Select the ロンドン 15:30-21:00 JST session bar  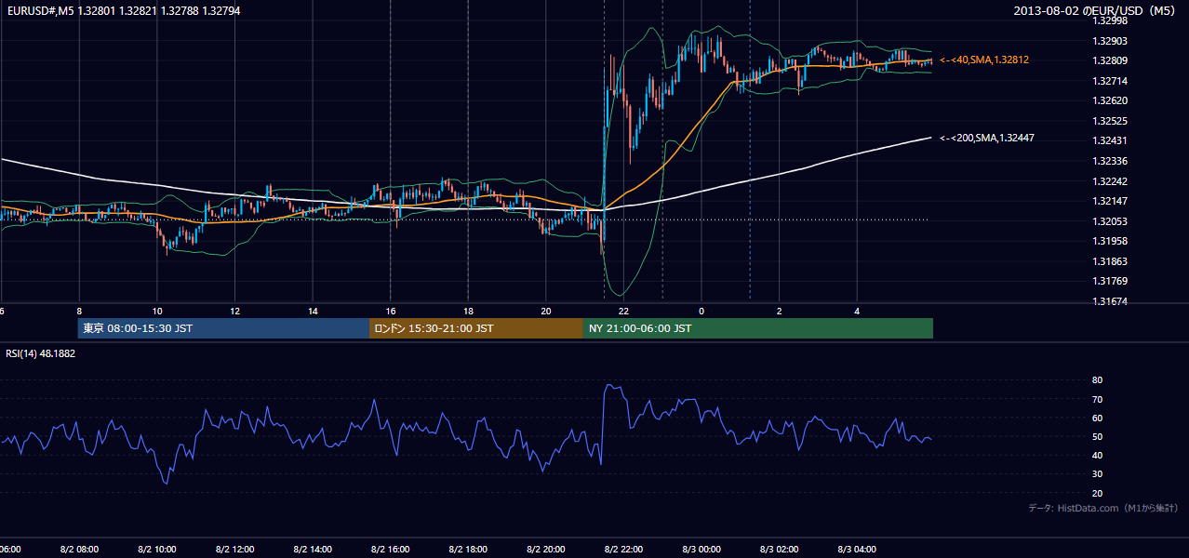point(476,328)
